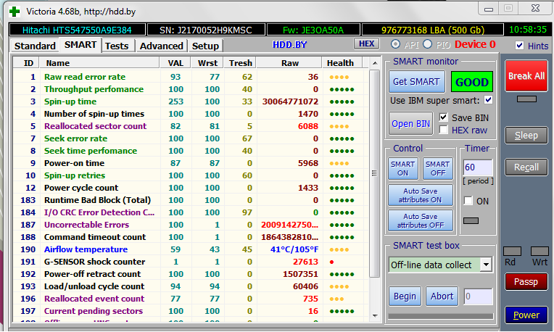Switch to the Tests tab
The height and width of the screenshot is (332, 554).
[x=117, y=46]
